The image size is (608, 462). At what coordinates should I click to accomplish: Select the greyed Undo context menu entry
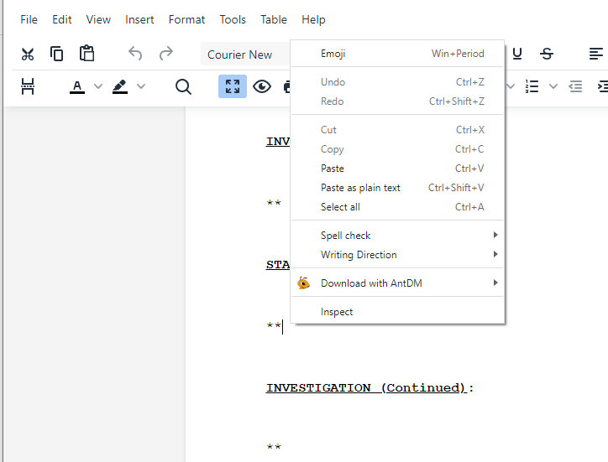tap(397, 82)
